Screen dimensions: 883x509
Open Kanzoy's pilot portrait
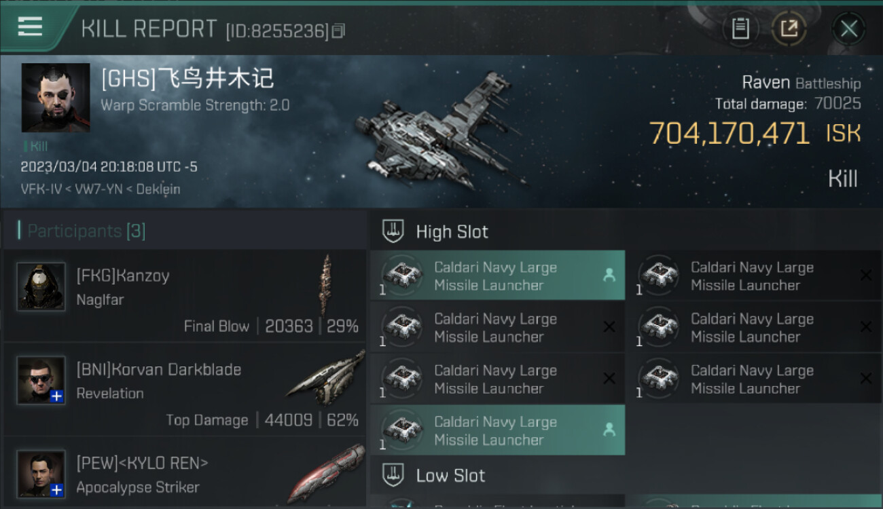coord(41,286)
